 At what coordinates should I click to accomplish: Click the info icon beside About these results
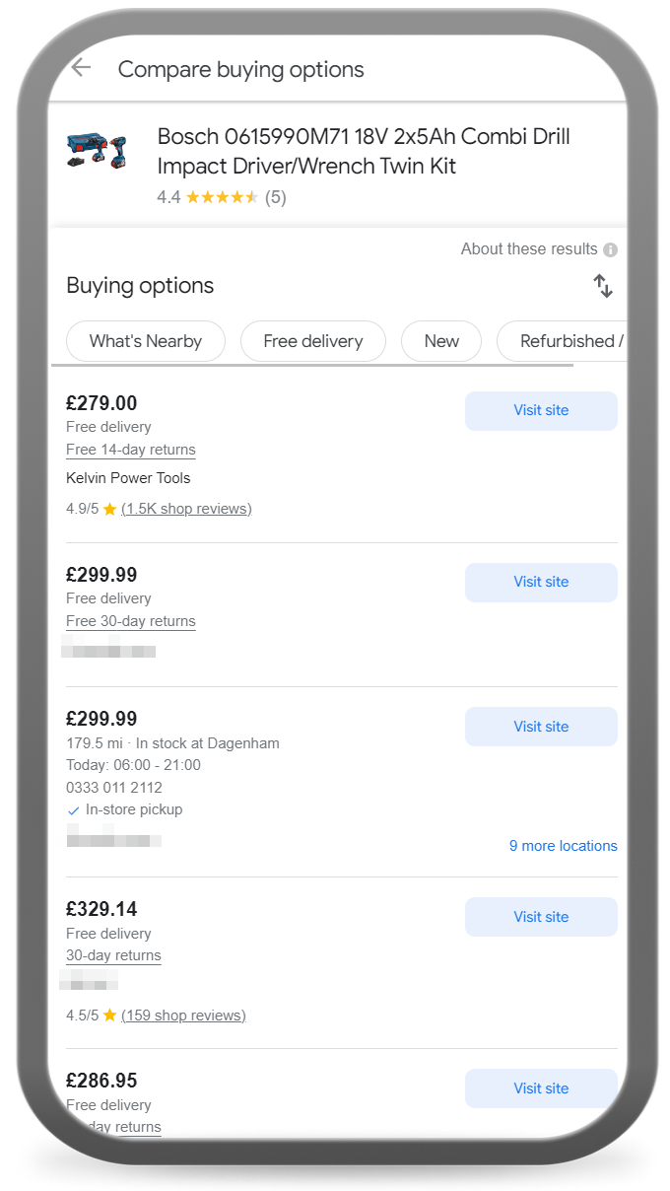point(611,249)
